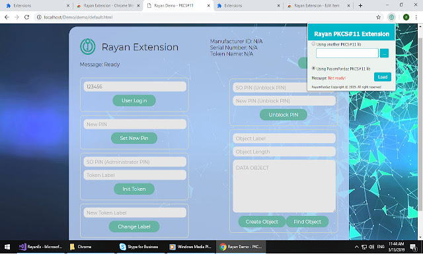Click the Unblock PIN button
The height and width of the screenshot is (264, 423).
[x=284, y=115]
